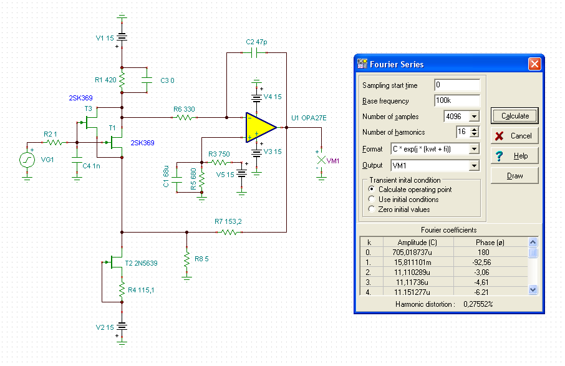Decrease the Number of harmonics value

474,135
